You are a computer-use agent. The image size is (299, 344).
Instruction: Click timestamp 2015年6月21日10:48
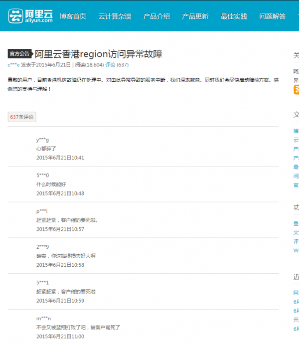pyautogui.click(x=60, y=193)
